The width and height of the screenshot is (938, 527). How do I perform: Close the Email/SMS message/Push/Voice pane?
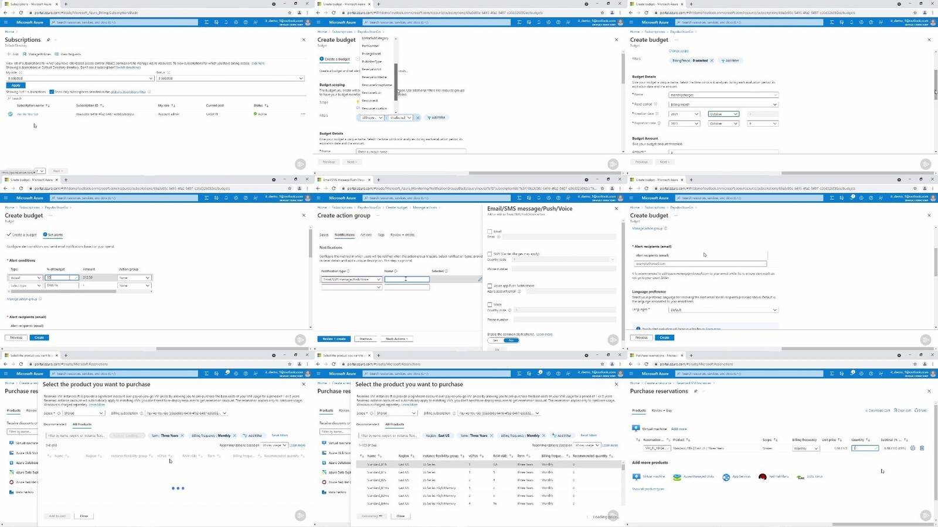pos(616,209)
